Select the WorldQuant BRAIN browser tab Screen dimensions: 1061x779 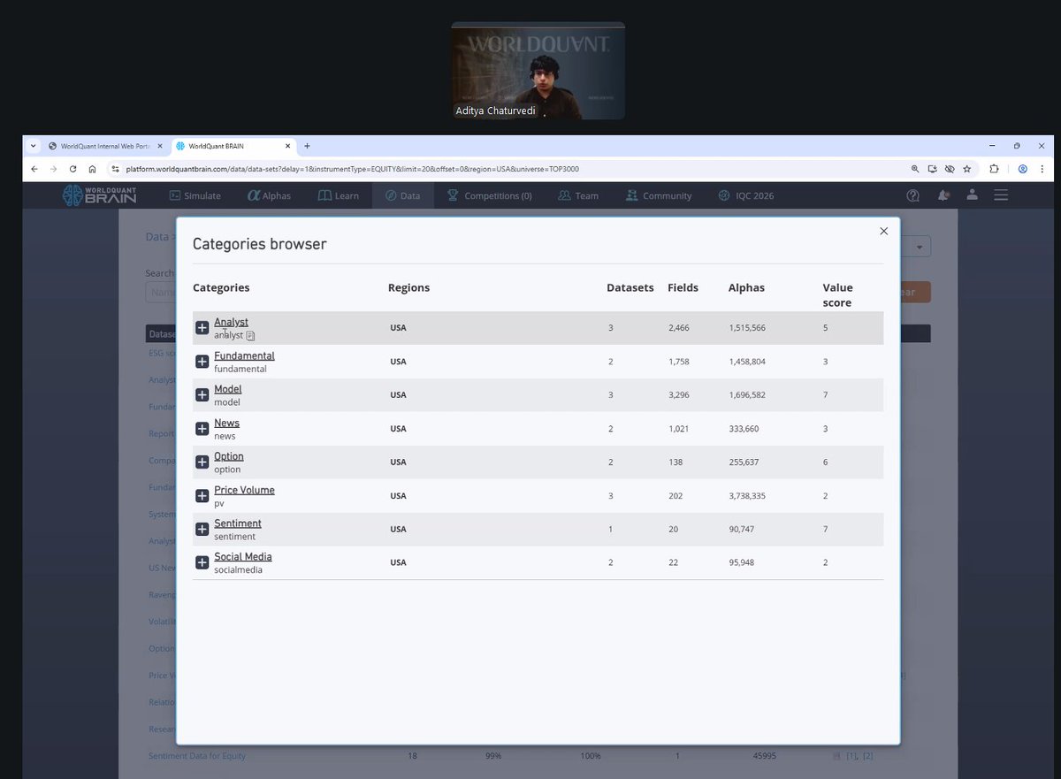[x=233, y=146]
